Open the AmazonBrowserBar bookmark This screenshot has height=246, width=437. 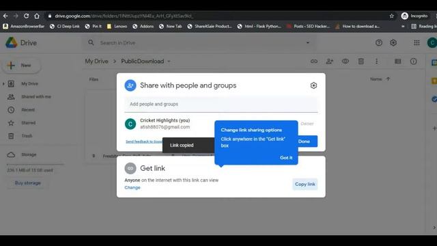[x=24, y=26]
